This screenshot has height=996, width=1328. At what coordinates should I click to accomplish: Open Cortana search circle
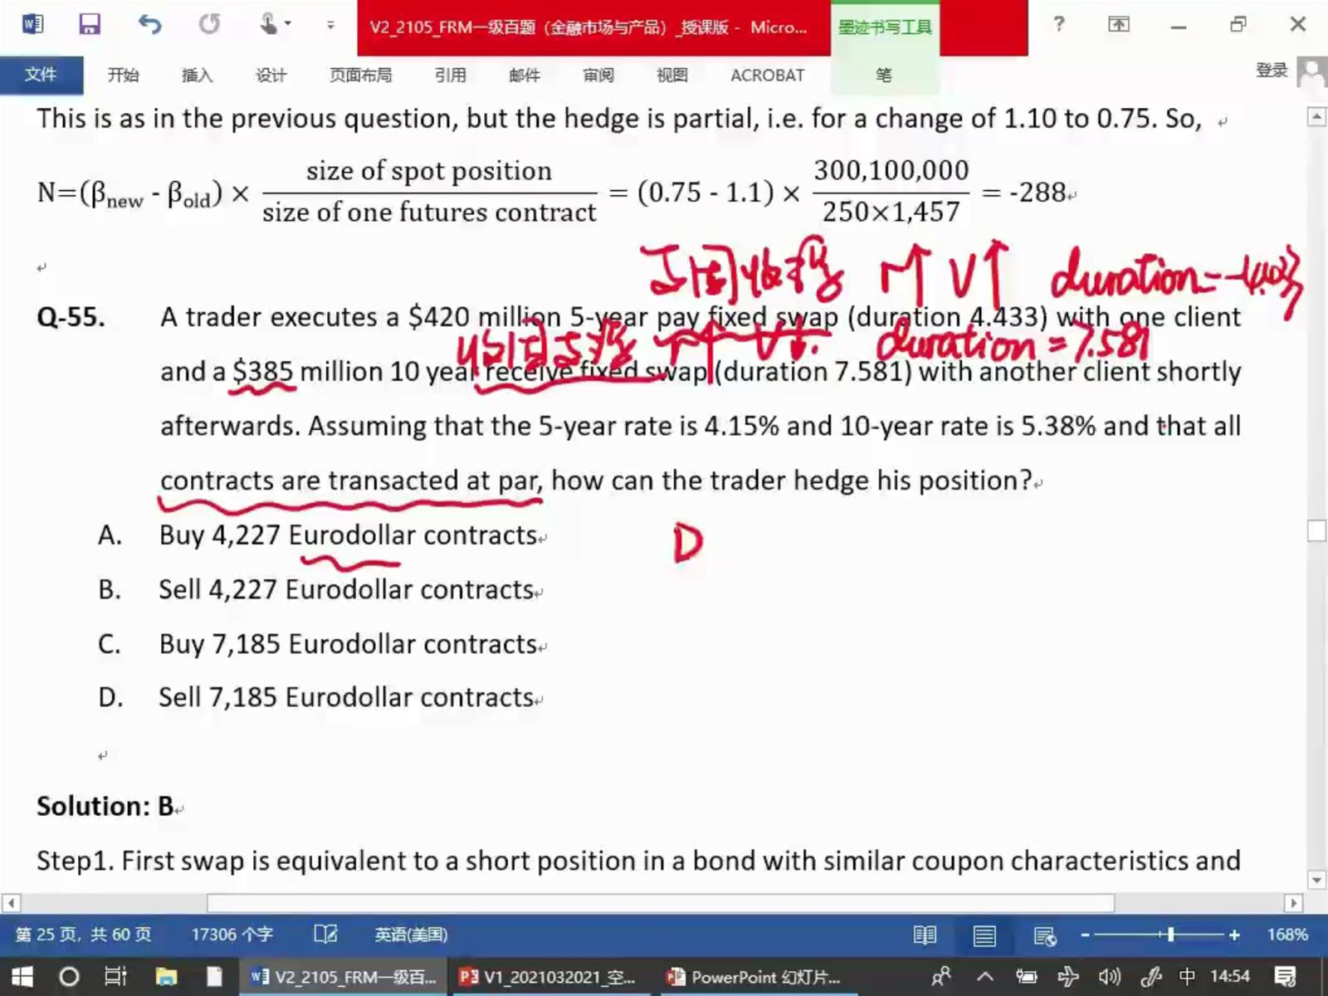pos(69,977)
